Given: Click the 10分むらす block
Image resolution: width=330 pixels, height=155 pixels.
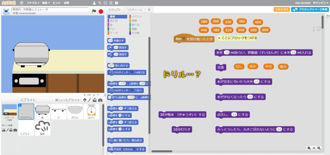Looking at the screenshot, I should point(182,129).
